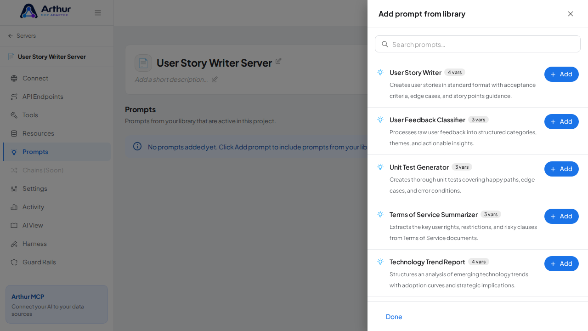Add the Technology Trend Report prompt
This screenshot has width=588, height=331.
pos(561,263)
